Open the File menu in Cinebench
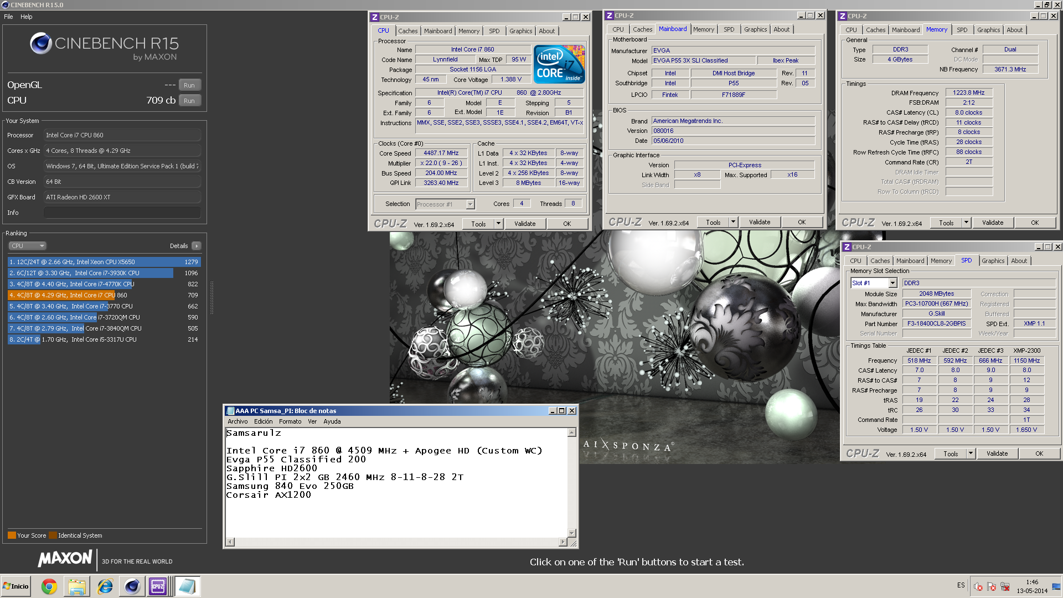Viewport: 1063px width, 598px height. pos(8,17)
